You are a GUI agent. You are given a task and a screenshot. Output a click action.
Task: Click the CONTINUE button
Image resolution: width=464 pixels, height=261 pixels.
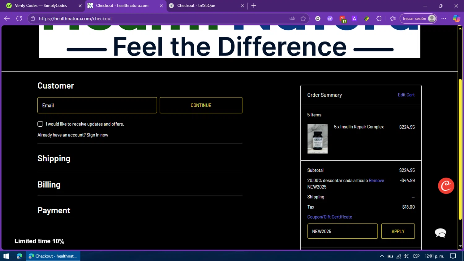point(201,105)
